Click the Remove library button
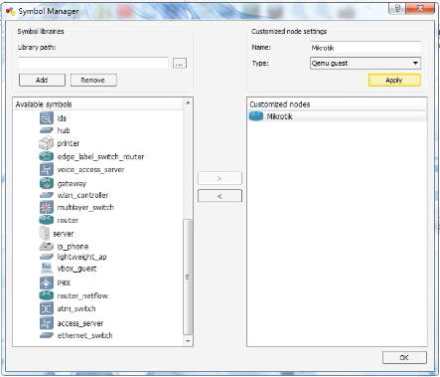 click(x=93, y=80)
